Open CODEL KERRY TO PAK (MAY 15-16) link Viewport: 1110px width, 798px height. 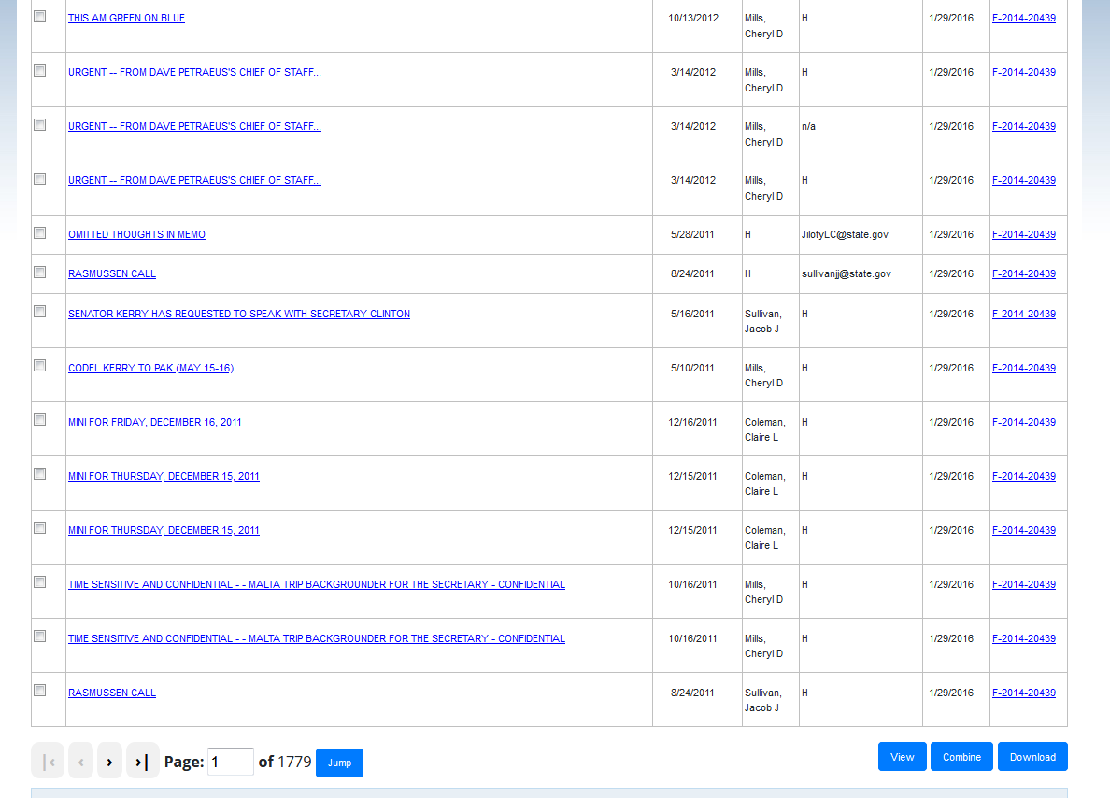(x=150, y=368)
